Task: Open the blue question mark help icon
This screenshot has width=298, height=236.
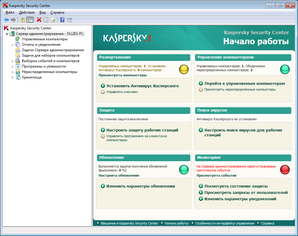Action: point(62,20)
